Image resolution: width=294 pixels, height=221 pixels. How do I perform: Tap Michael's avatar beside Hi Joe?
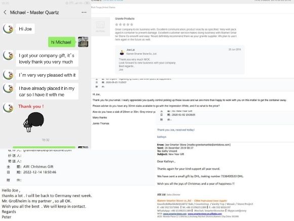[8, 28]
